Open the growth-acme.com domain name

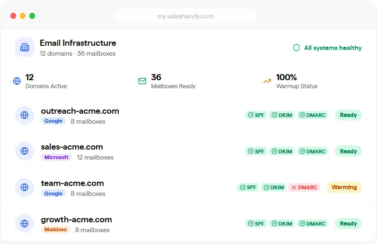[77, 220]
